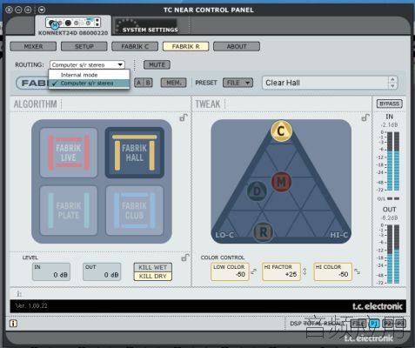The width and height of the screenshot is (415, 348).
Task: Open the title bar dropdown circle icon
Action: coord(42,10)
